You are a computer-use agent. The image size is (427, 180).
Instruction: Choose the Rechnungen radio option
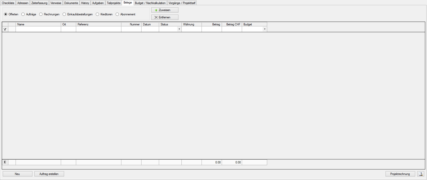(x=41, y=14)
